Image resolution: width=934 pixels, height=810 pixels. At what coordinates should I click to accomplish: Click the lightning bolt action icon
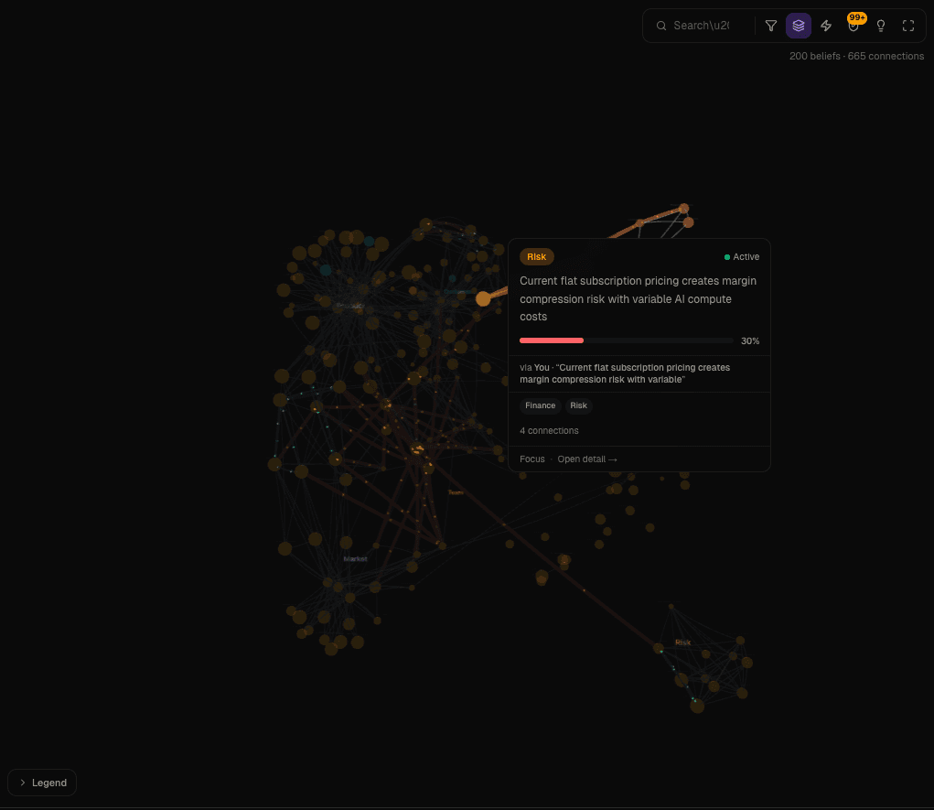[x=825, y=26]
